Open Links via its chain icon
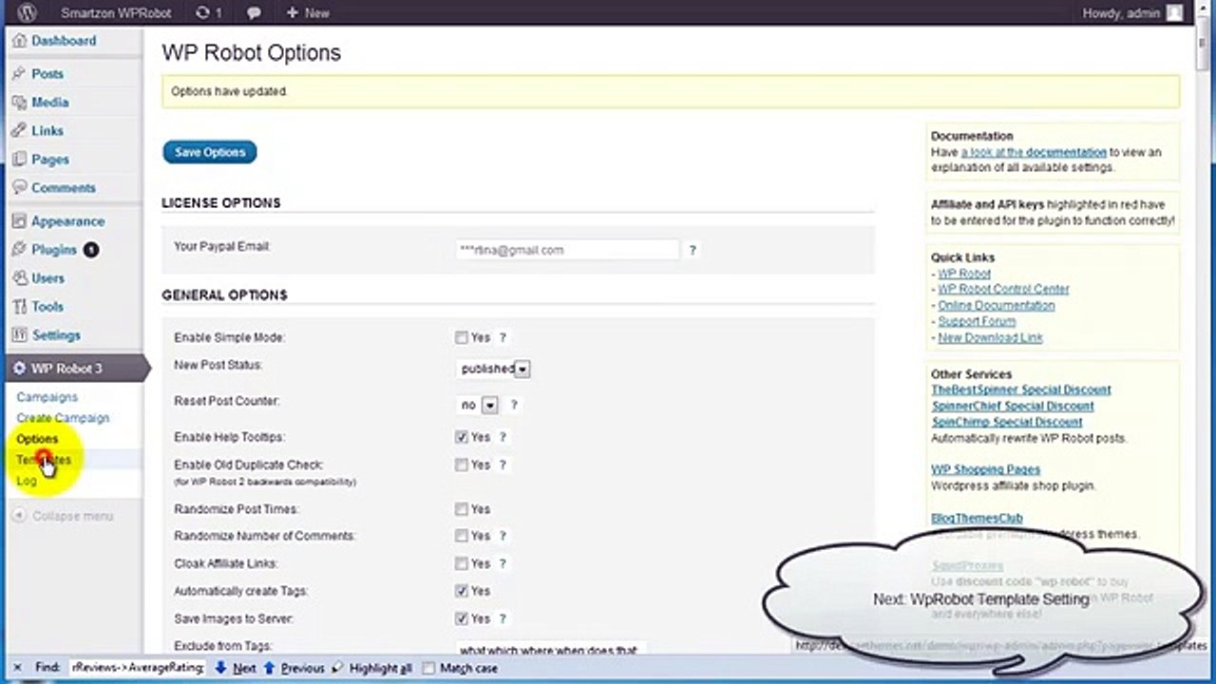Screen dimensions: 1216x684 click(x=19, y=130)
